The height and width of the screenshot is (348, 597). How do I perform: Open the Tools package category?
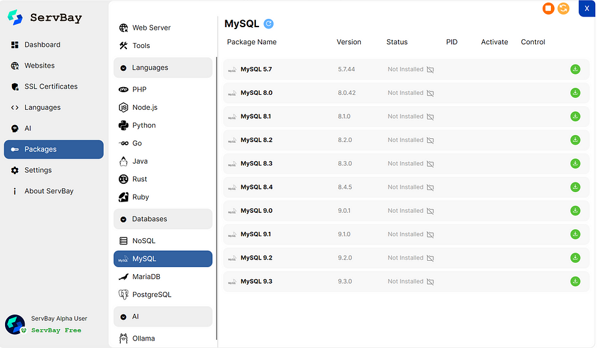tap(163, 45)
